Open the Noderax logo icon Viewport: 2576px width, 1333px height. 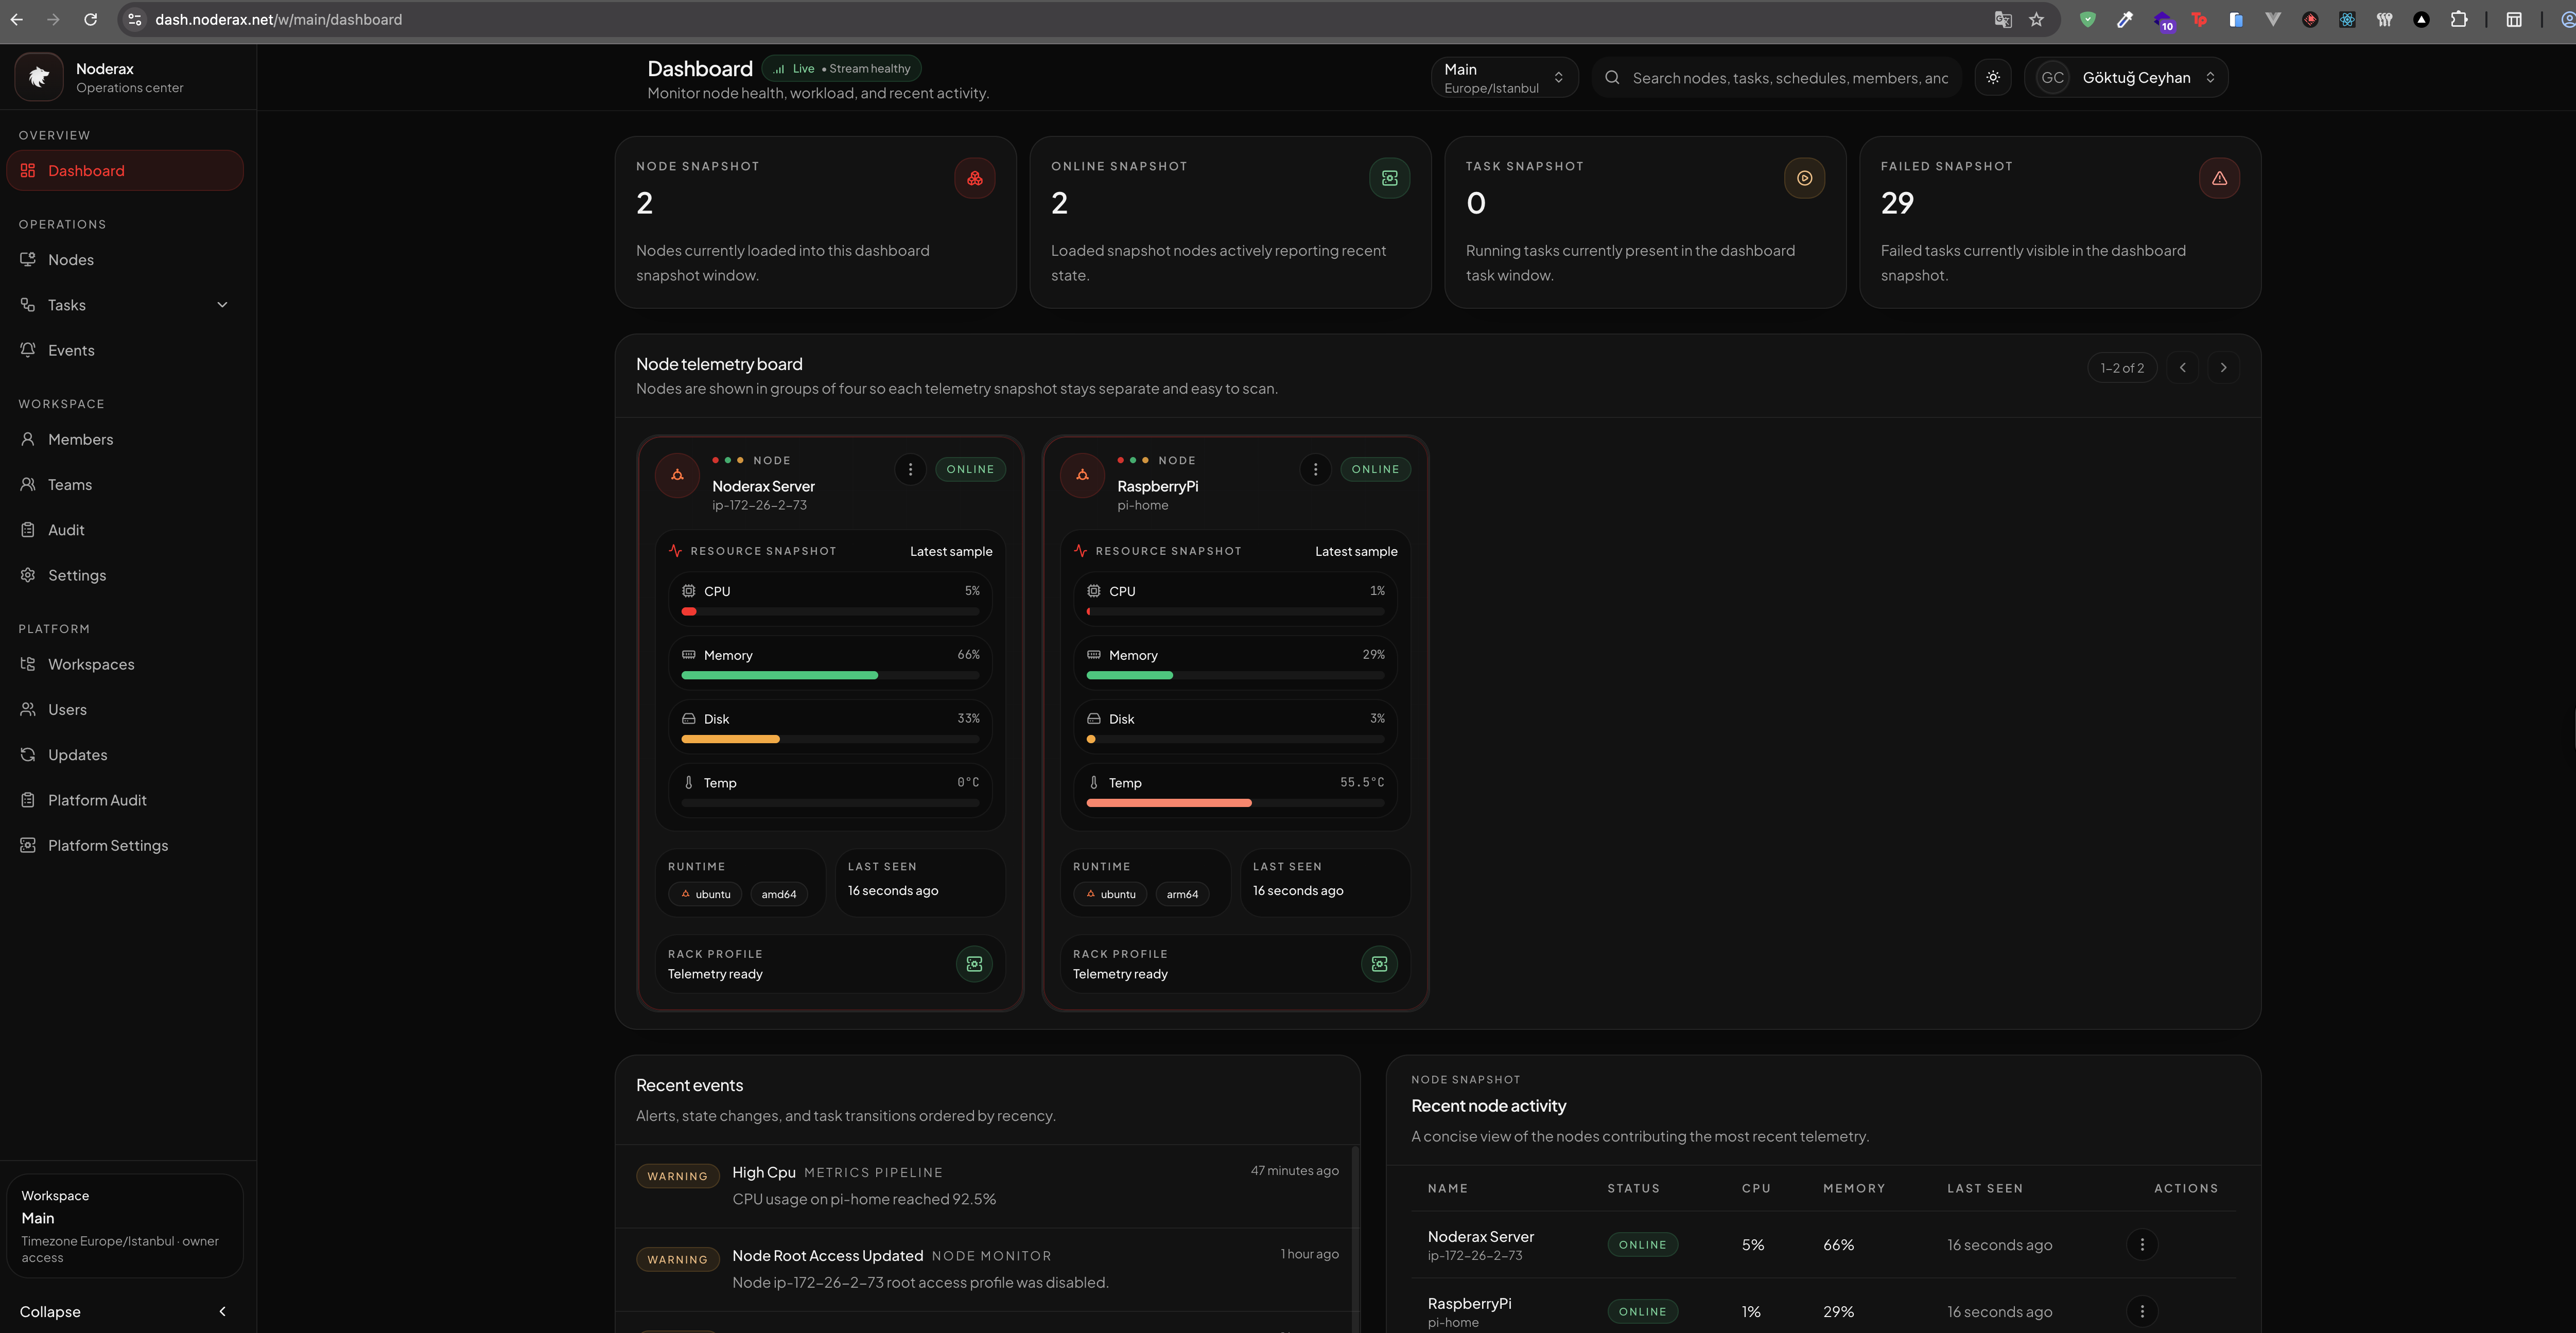[39, 77]
